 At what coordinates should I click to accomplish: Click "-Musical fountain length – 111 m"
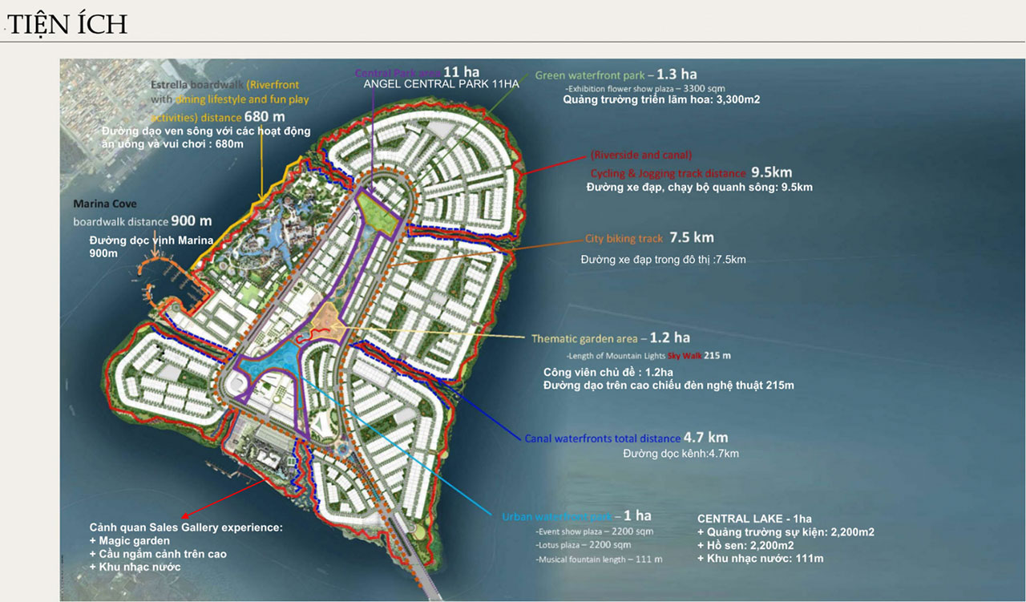click(600, 560)
